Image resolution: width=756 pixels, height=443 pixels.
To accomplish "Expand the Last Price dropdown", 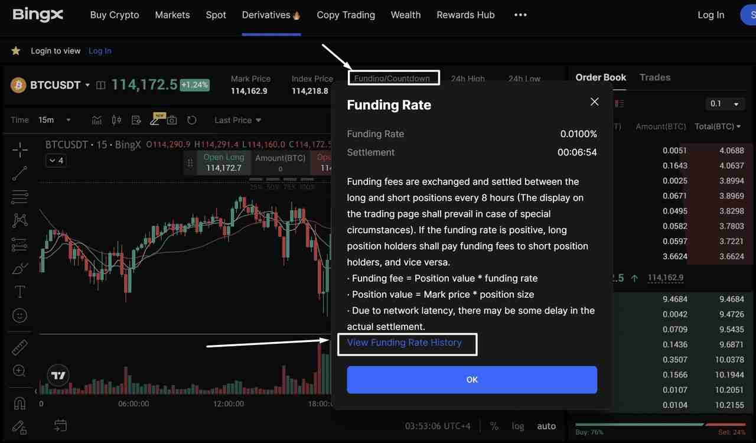I will click(237, 120).
